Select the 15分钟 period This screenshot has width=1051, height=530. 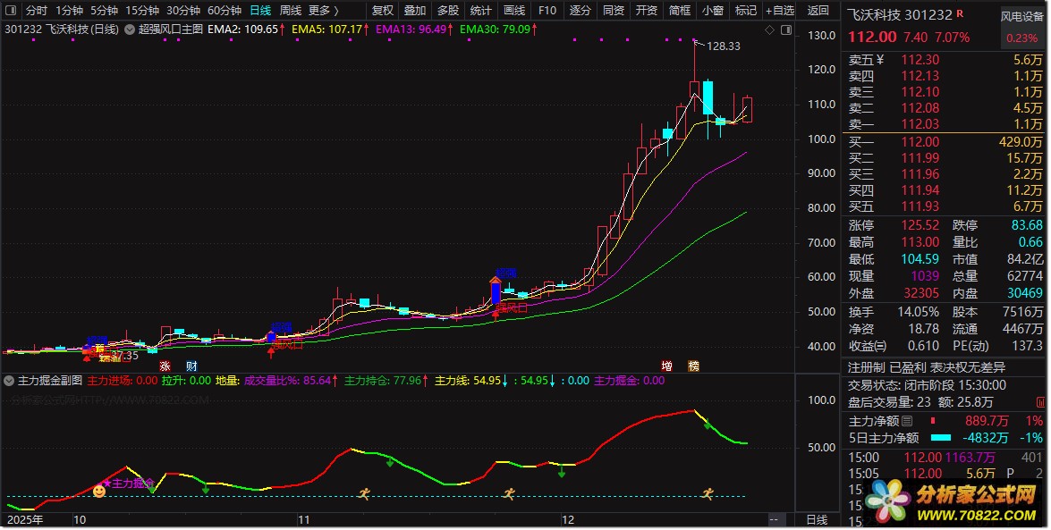pyautogui.click(x=142, y=10)
